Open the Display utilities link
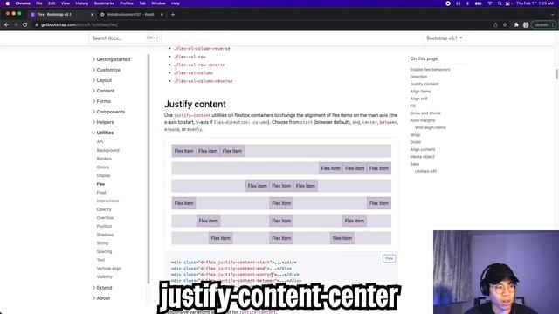The image size is (559, 314). point(104,175)
